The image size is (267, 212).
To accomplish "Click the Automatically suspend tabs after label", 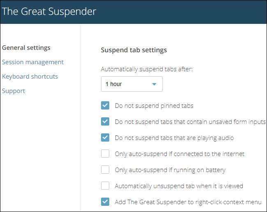I will (x=147, y=69).
